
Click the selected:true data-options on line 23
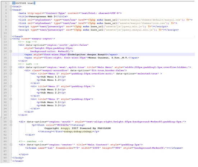tap(137, 73)
